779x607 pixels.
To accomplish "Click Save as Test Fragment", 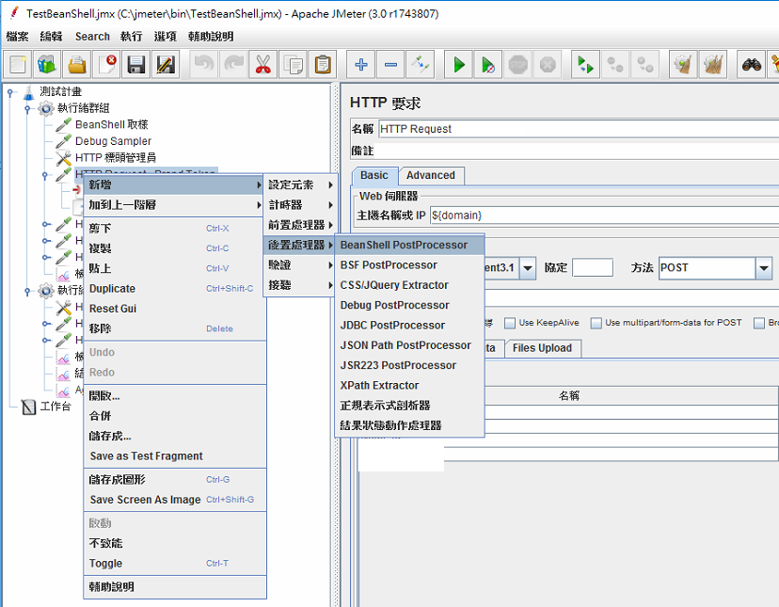I will tap(174, 456).
